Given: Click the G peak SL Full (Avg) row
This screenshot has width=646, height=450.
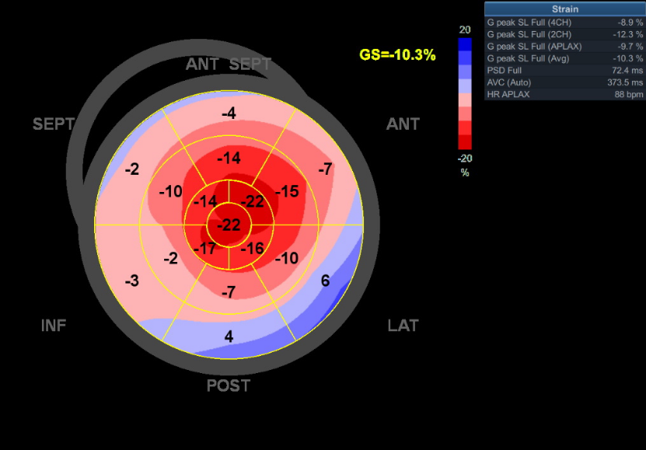Looking at the screenshot, I should pos(565,58).
